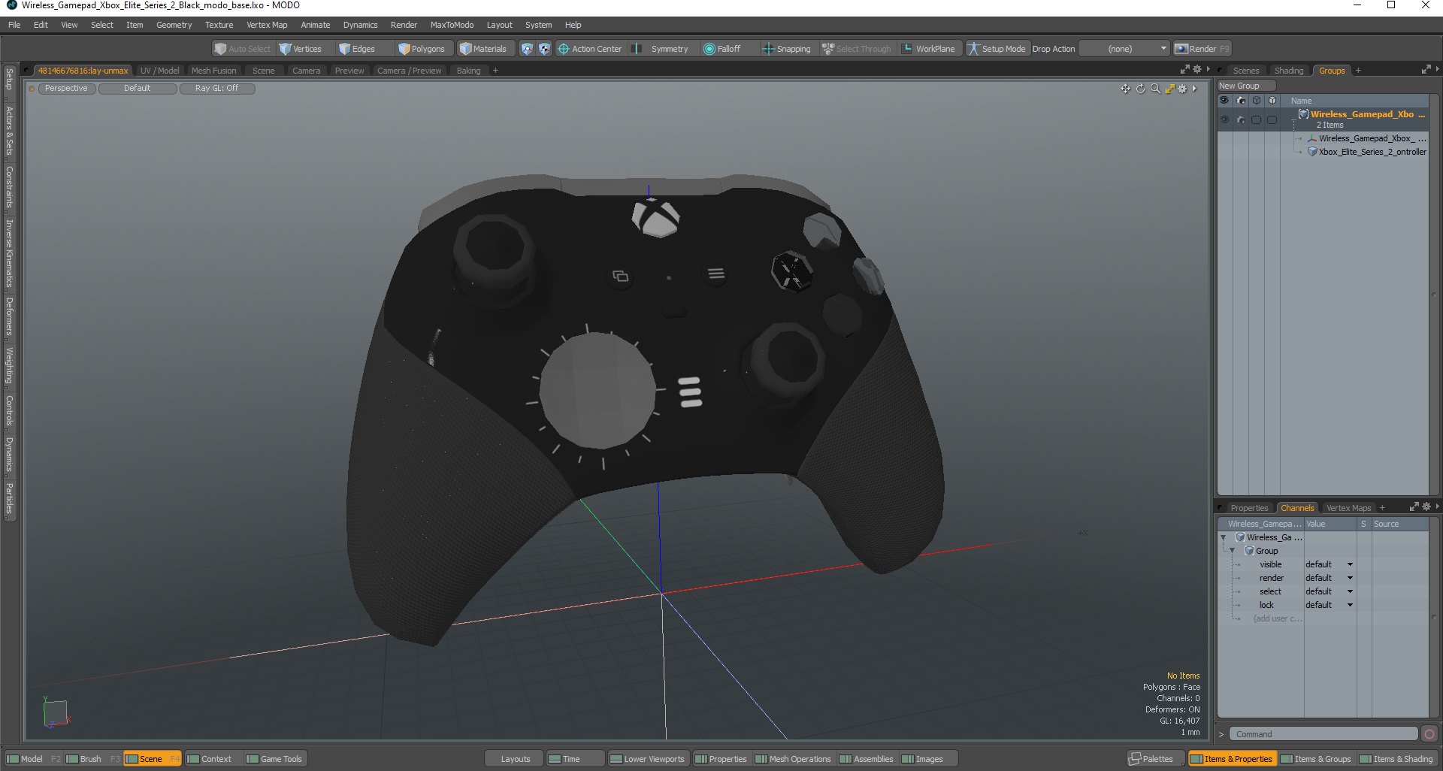Switch to the Vertex Maps tab
This screenshot has width=1443, height=771.
tap(1348, 508)
